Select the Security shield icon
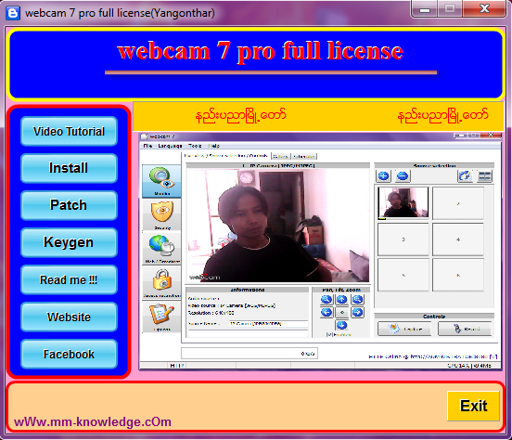512x440 pixels. 161,214
